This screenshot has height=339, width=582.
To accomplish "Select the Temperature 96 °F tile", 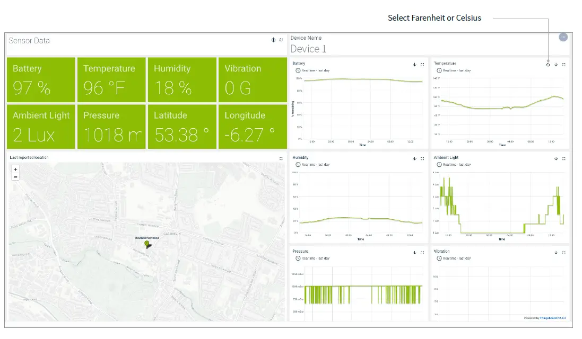I will (x=111, y=80).
